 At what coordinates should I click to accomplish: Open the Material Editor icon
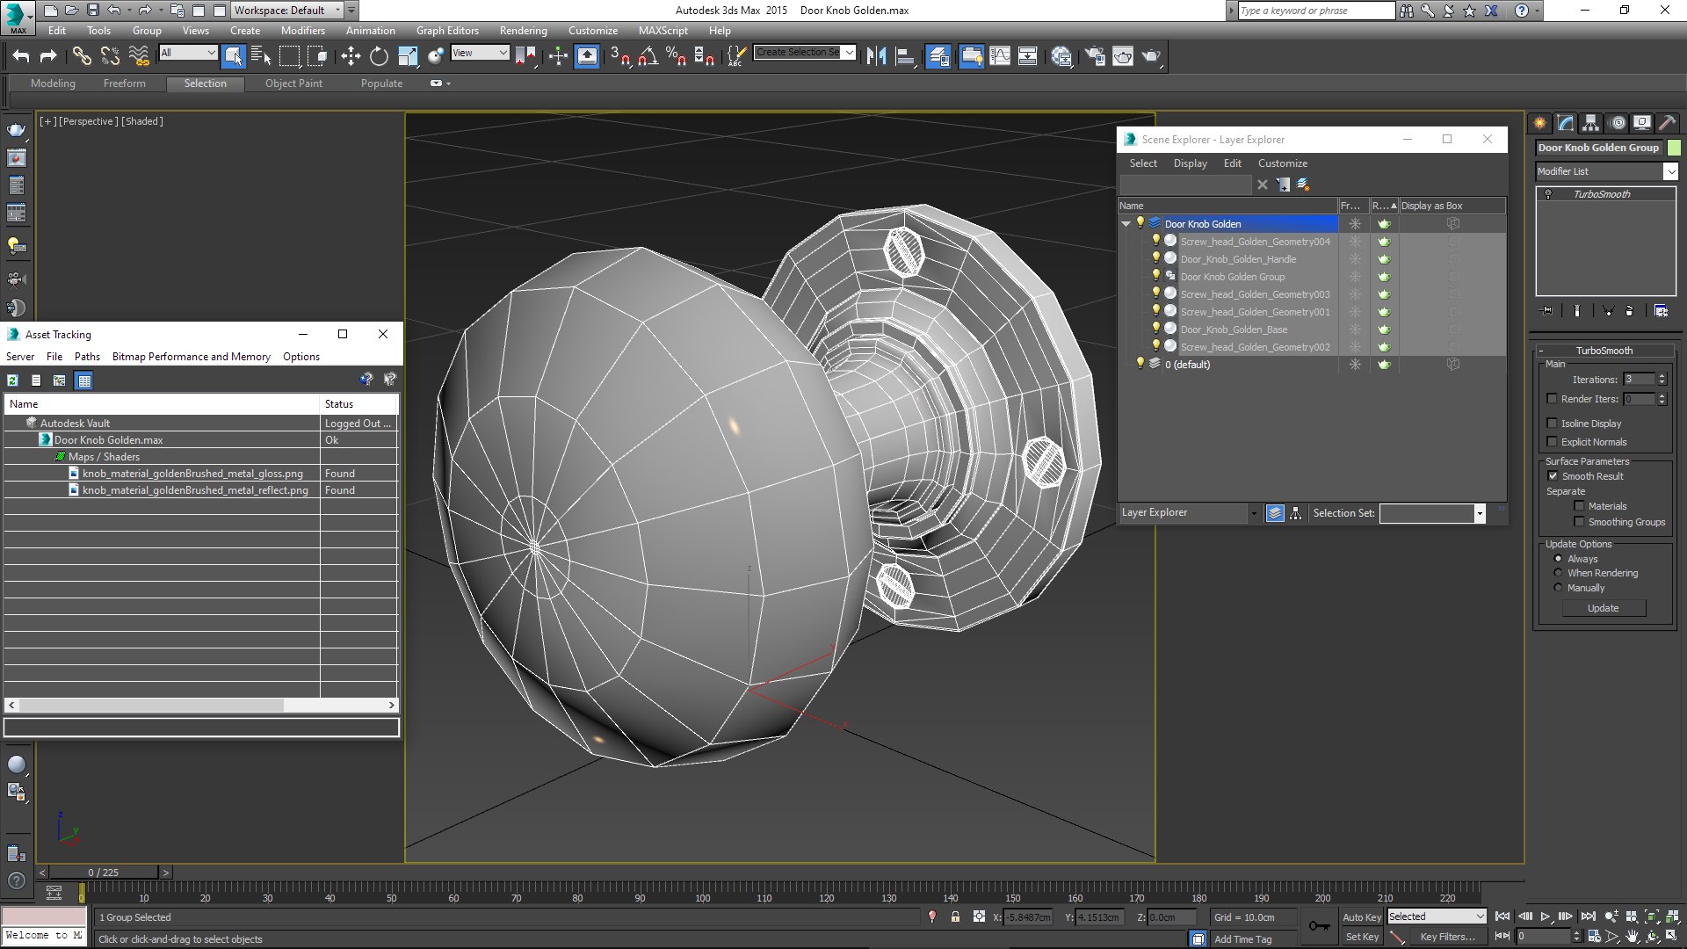[x=1061, y=56]
